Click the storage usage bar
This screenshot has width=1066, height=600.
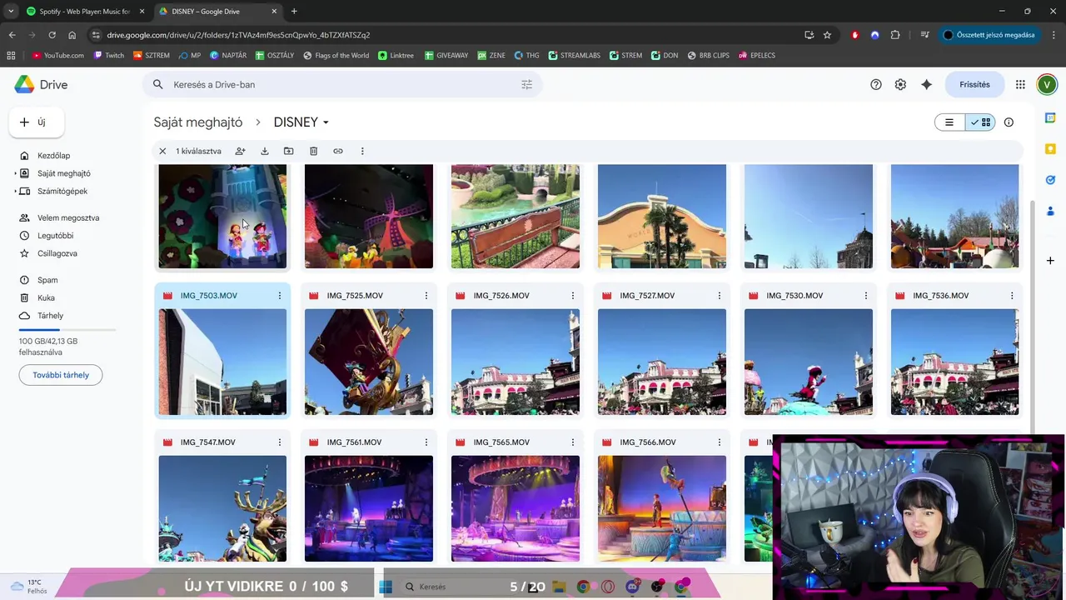tap(67, 330)
